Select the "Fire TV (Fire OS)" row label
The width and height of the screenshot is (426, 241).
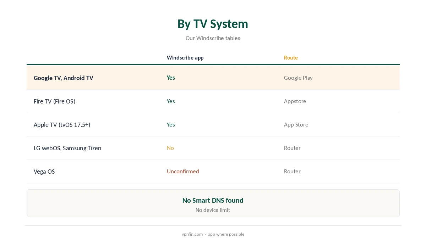pos(54,101)
